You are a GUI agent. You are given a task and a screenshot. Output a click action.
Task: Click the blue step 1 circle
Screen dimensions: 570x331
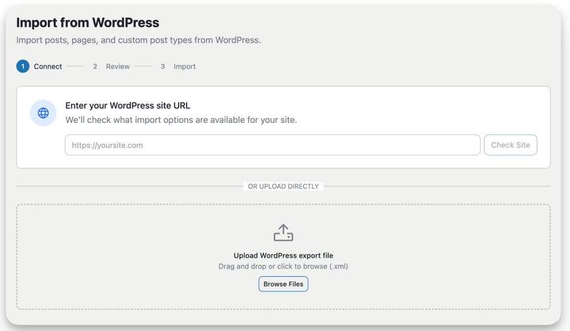pos(23,67)
